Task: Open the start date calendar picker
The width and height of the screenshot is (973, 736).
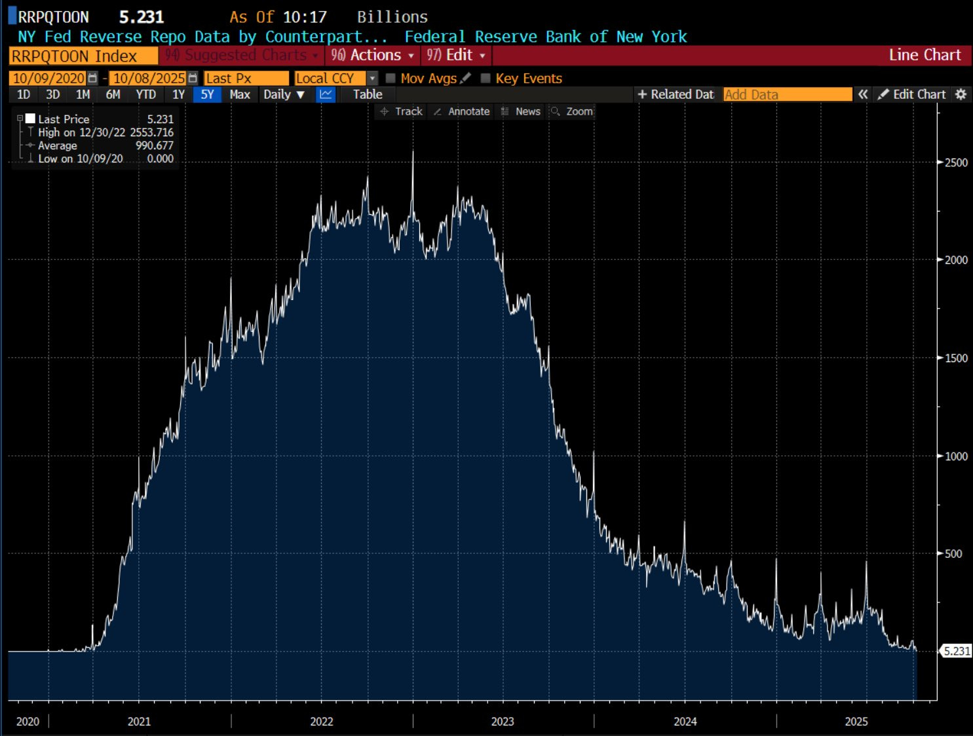Action: 92,79
